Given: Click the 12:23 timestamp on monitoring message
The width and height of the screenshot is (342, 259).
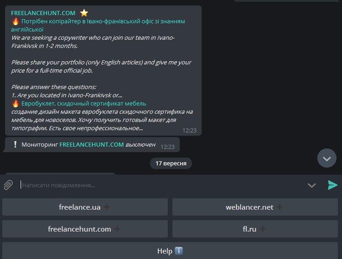Looking at the screenshot, I should point(168,147).
